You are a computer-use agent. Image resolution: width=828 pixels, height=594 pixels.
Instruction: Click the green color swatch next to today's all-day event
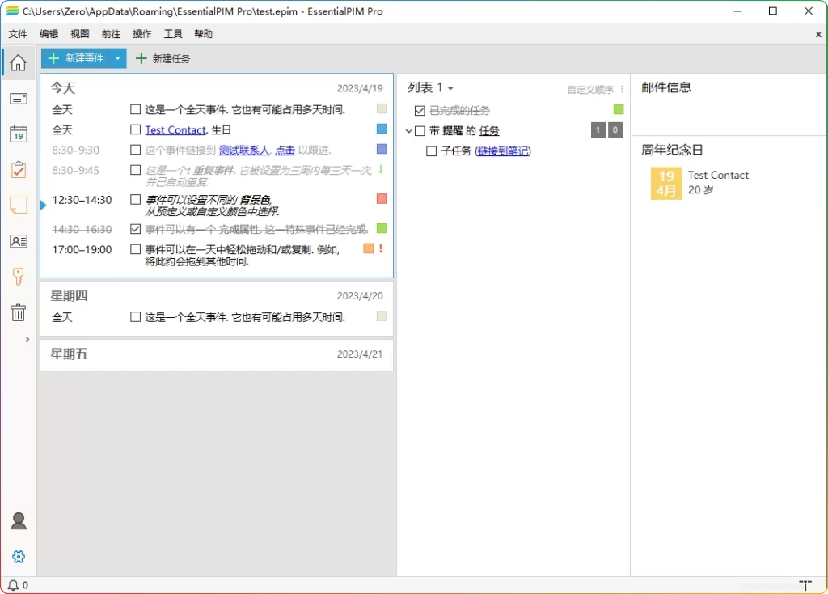pyautogui.click(x=380, y=109)
